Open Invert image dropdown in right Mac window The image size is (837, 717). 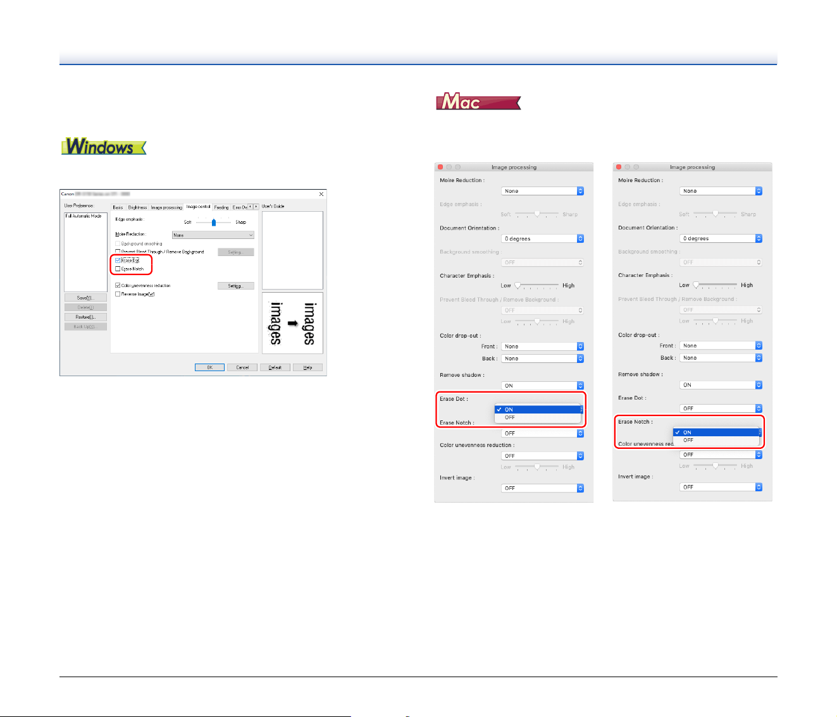pos(721,487)
